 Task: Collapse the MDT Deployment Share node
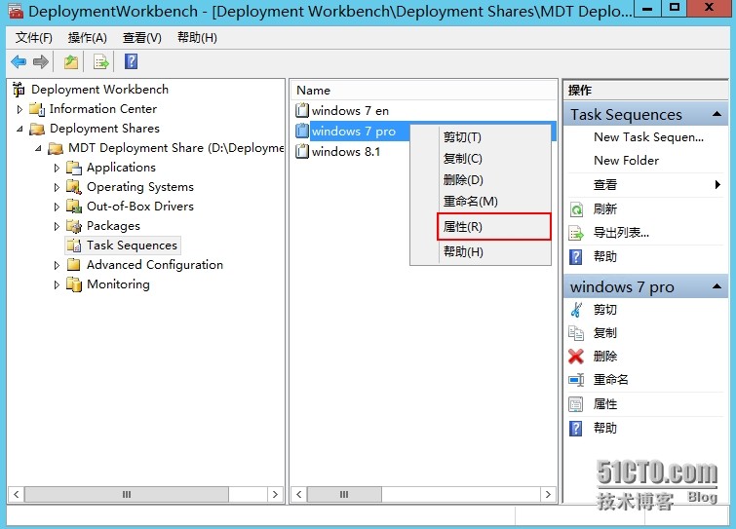(x=38, y=148)
